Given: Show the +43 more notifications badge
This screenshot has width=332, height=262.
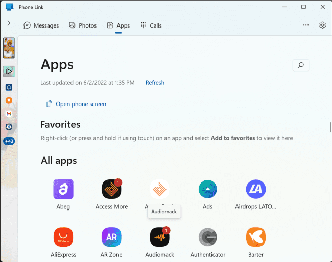Looking at the screenshot, I should coord(9,141).
